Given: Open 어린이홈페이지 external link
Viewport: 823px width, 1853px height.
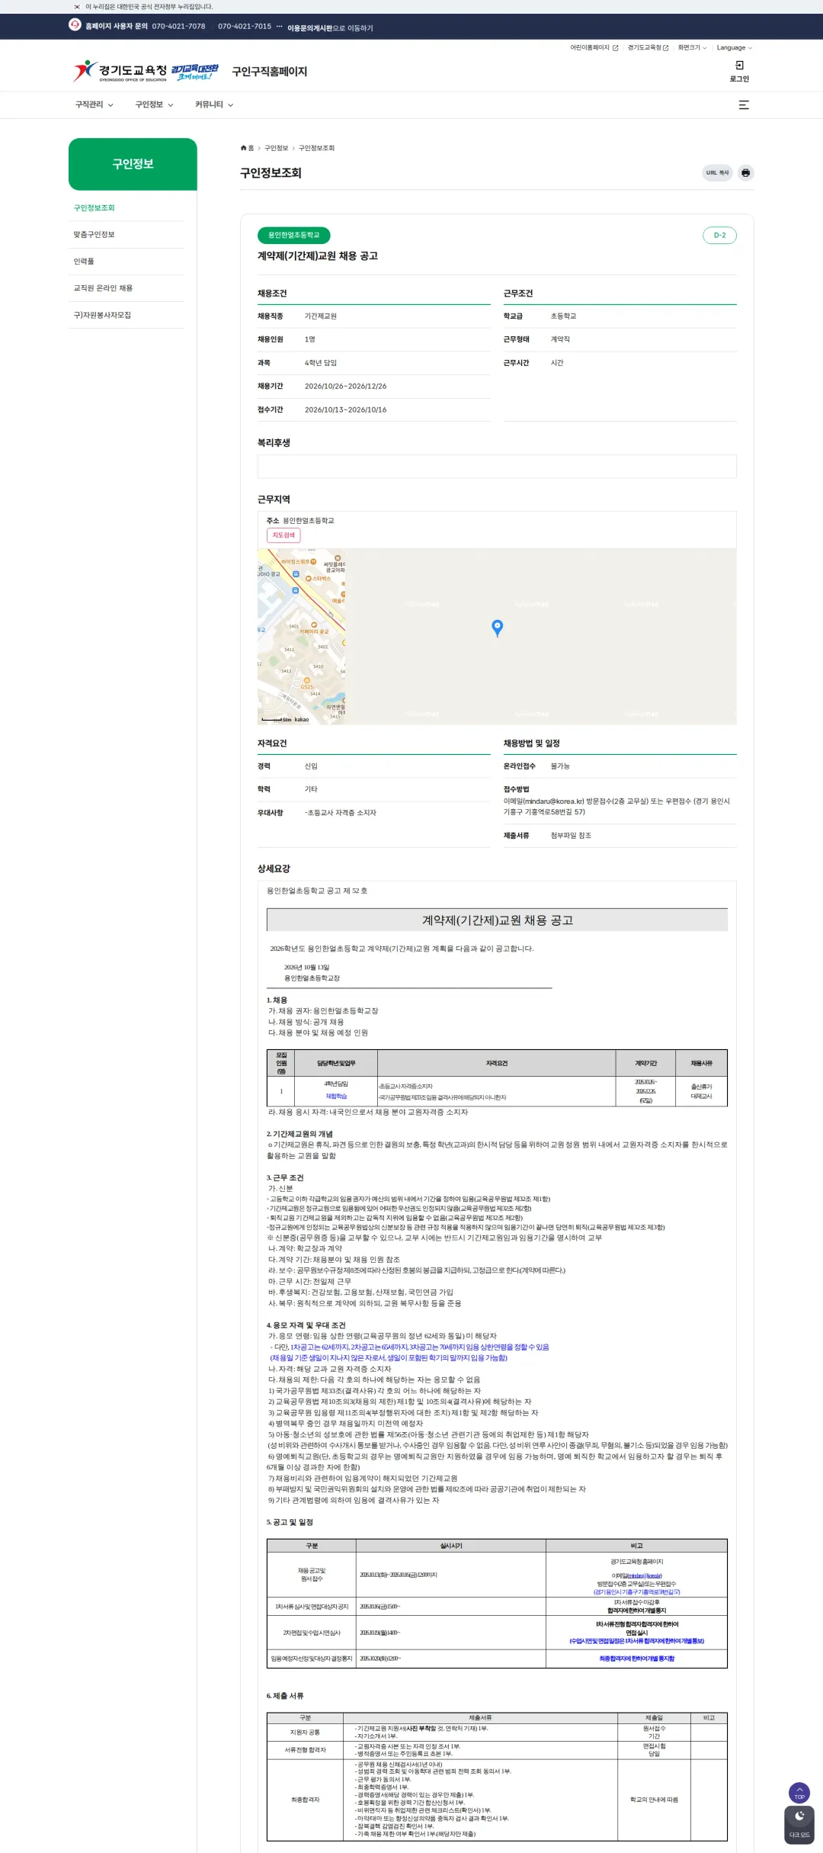Looking at the screenshot, I should pos(594,47).
